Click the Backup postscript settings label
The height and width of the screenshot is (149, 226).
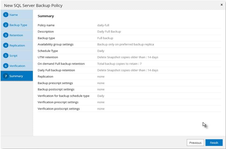56,89
